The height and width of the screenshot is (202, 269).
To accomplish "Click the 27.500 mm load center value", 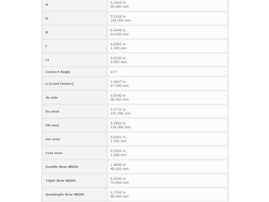I will 119,86.
